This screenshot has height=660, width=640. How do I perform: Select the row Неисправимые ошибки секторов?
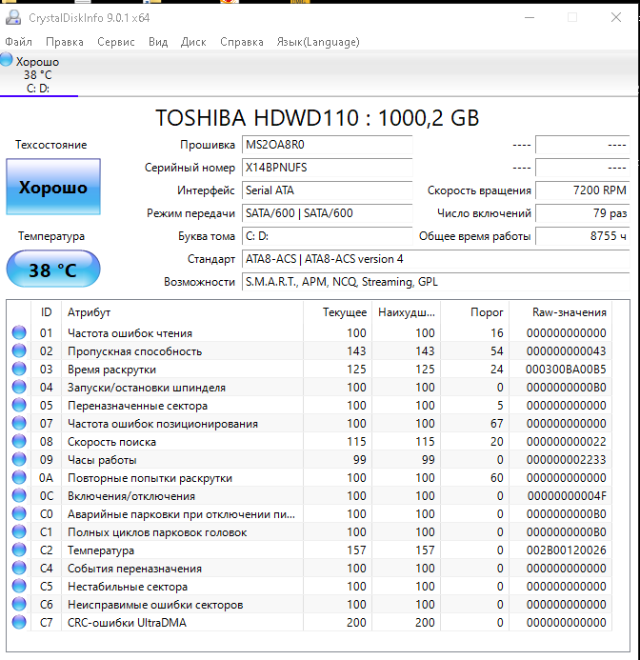point(310,604)
